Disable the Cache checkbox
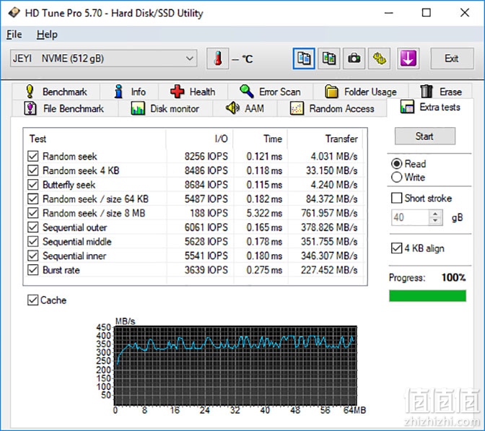Viewport: 485px width, 431px height. (32, 300)
